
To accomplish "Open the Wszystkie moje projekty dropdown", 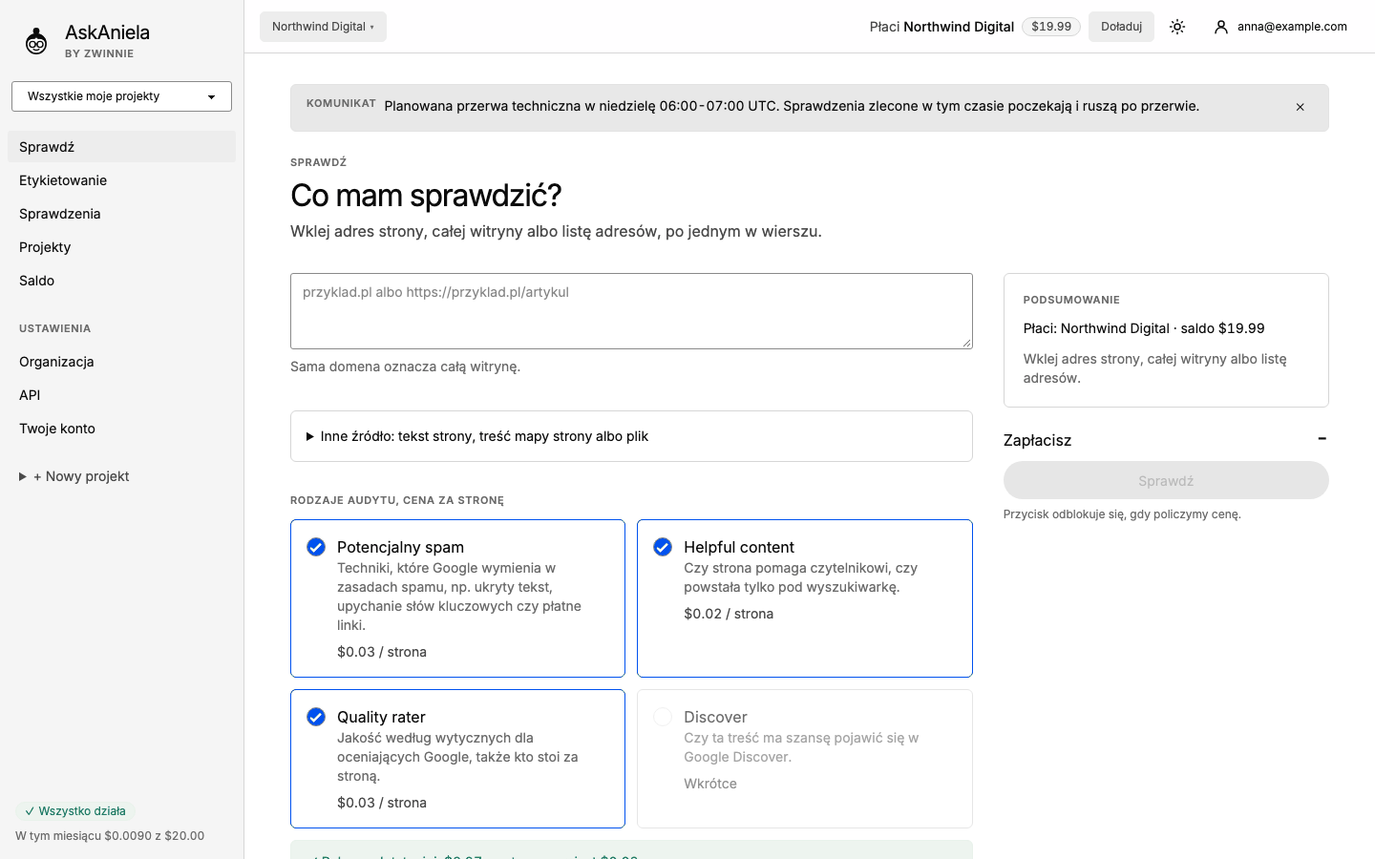I will tap(121, 96).
